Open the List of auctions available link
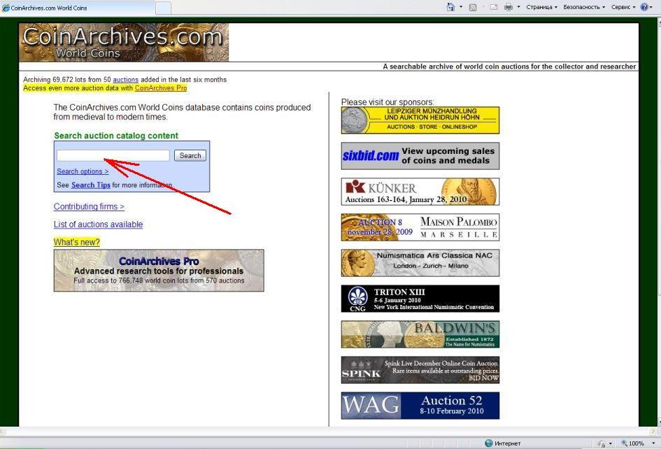 98,224
